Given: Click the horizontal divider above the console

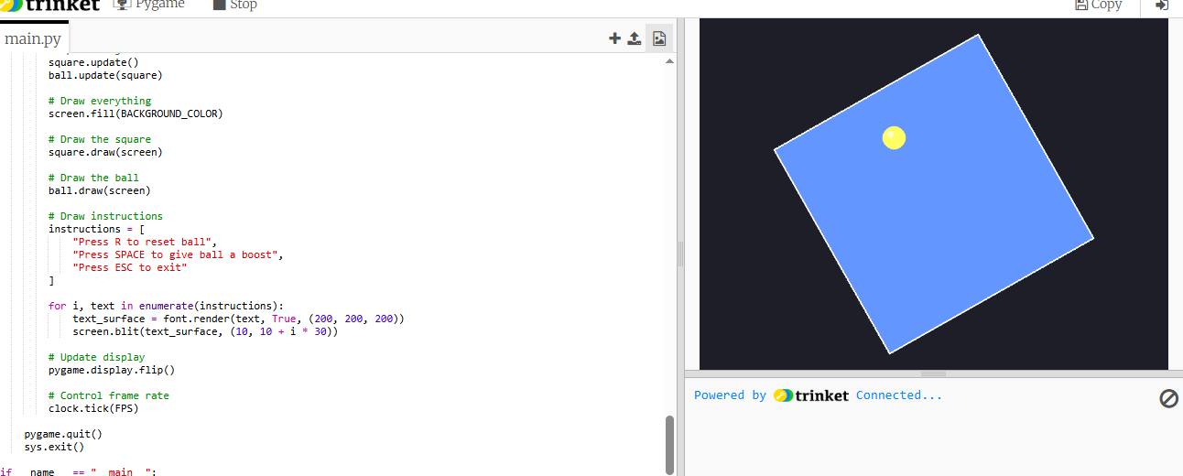Looking at the screenshot, I should [x=933, y=373].
